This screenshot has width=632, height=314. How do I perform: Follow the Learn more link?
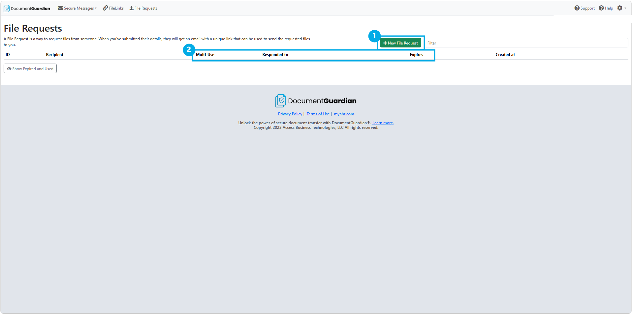coord(383,123)
